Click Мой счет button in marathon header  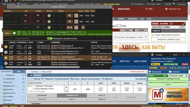pos(156,64)
